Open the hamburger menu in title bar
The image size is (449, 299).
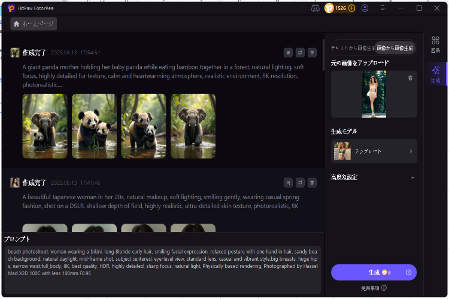tap(383, 8)
